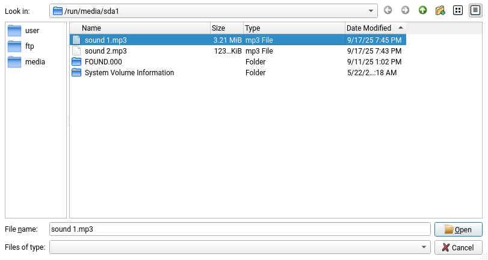Go forward using the Forward arrow icon

tap(405, 11)
